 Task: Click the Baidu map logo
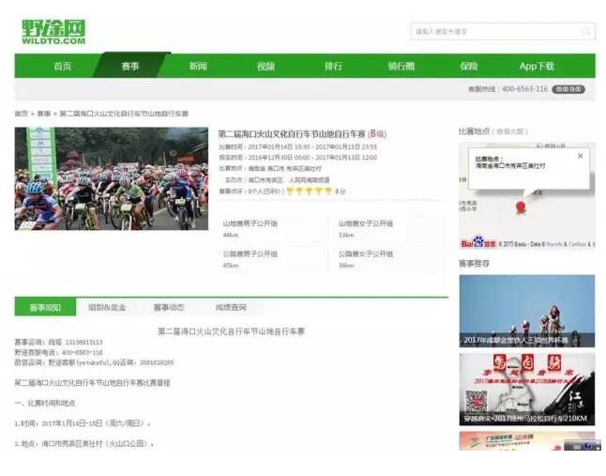pyautogui.click(x=478, y=242)
